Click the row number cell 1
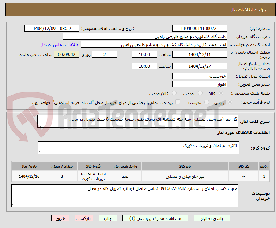The height and width of the screenshot is (228, 276). (264, 176)
